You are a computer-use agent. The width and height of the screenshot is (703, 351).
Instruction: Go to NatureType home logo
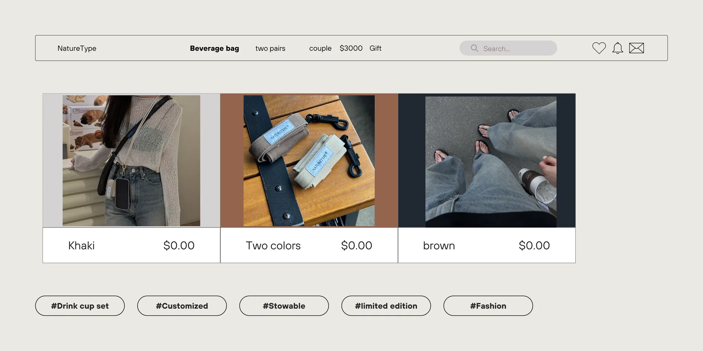[x=77, y=48]
